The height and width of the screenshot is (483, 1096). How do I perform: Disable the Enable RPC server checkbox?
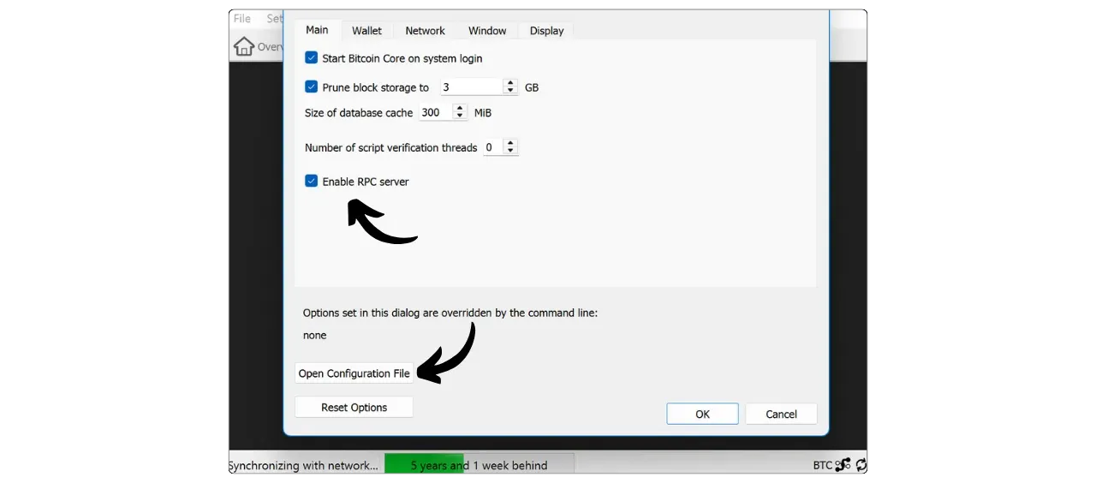[312, 182]
